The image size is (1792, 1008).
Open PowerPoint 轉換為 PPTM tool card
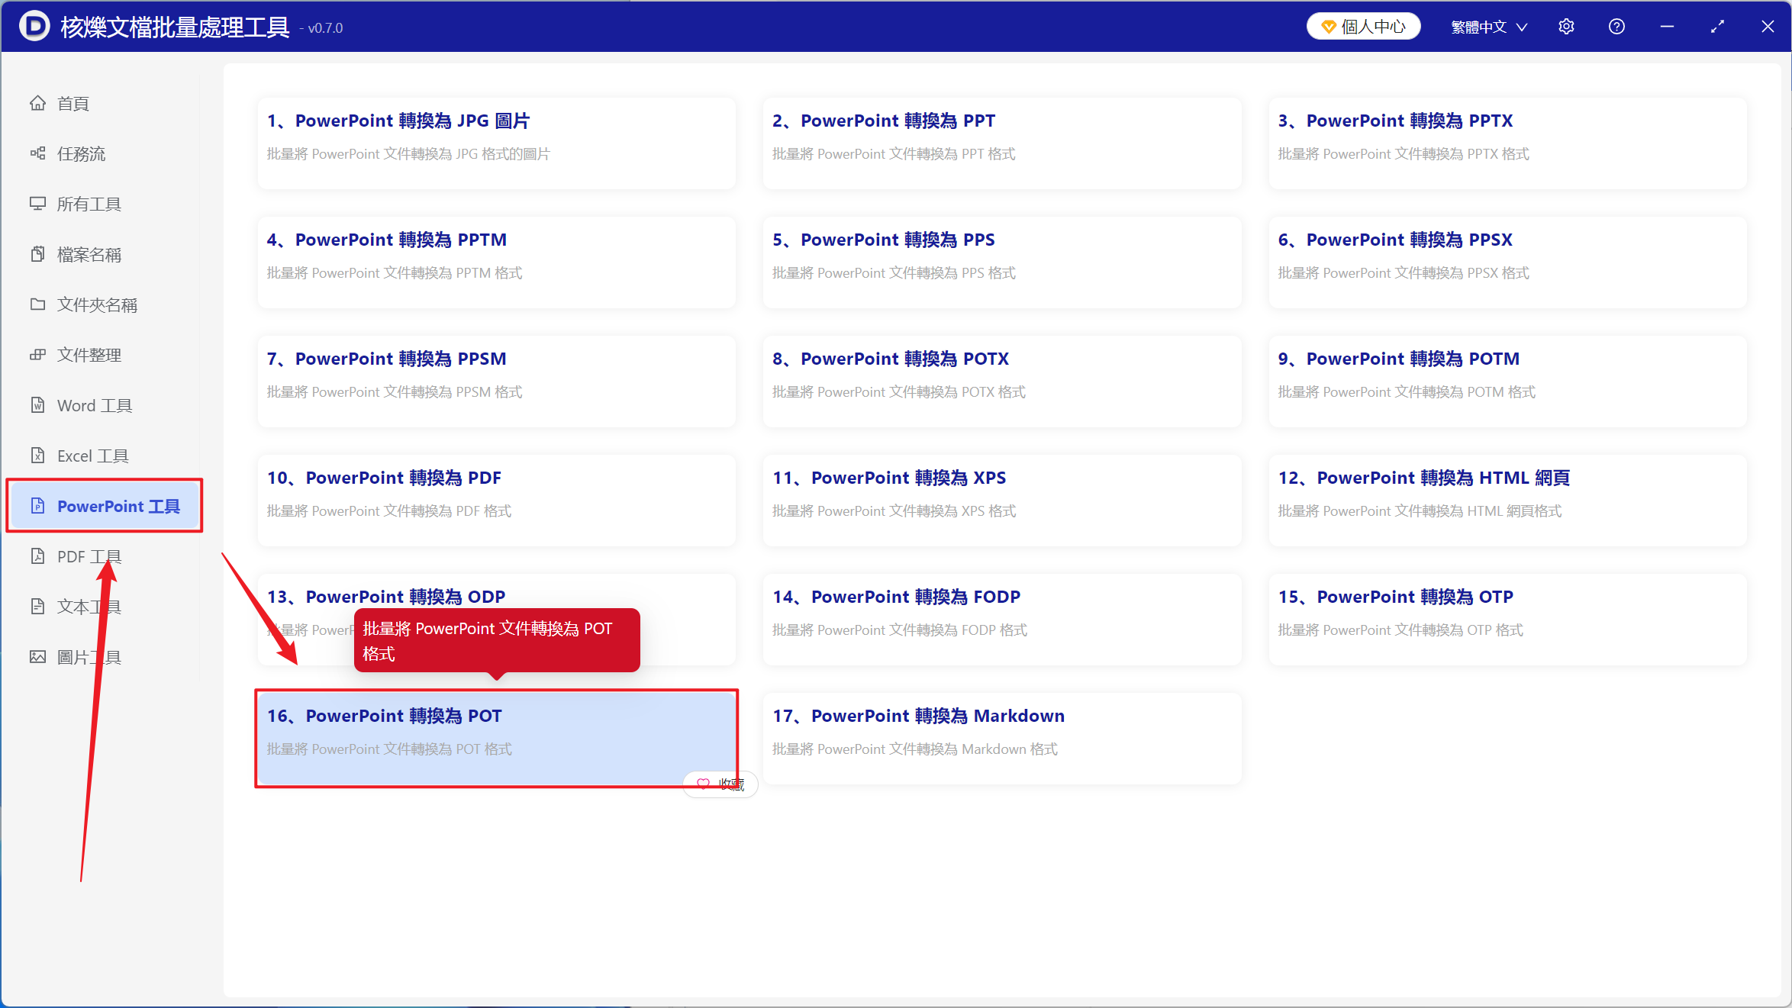(496, 262)
